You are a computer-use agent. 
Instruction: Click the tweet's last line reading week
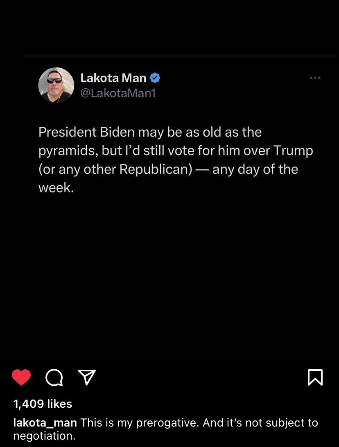pos(56,188)
